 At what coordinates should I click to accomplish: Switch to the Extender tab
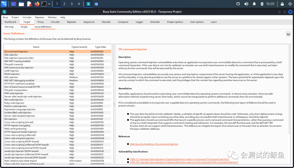155,22
